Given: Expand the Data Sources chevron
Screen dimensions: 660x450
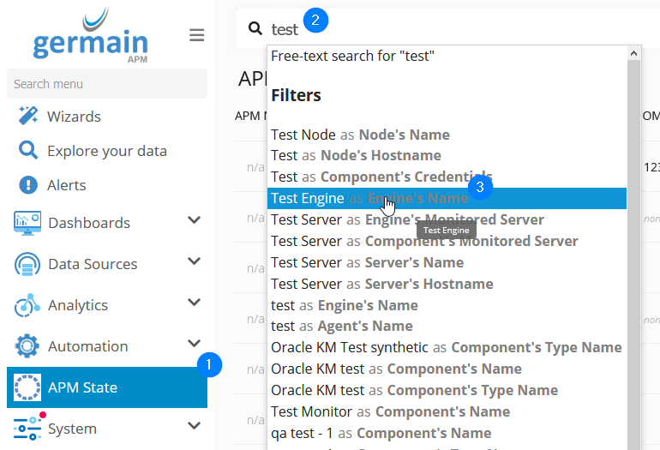Looking at the screenshot, I should pyautogui.click(x=194, y=262).
